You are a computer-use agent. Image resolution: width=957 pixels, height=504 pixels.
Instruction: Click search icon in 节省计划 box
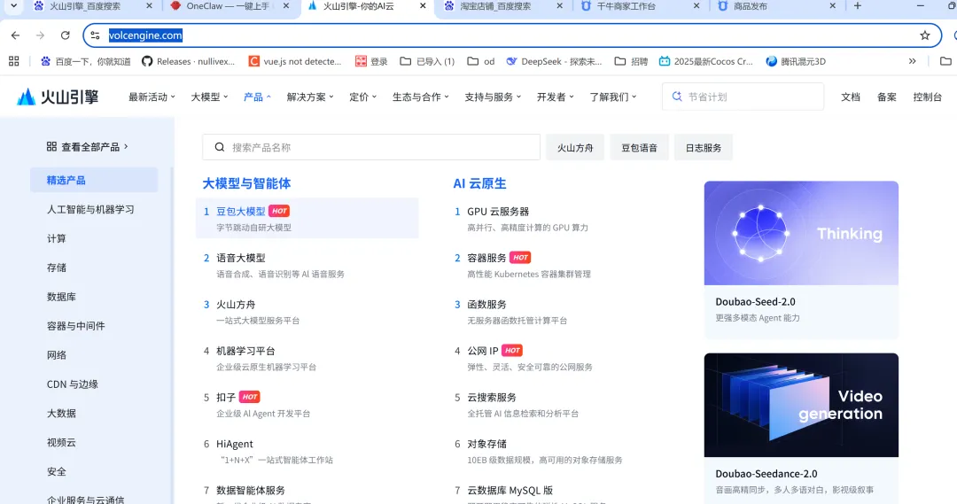pyautogui.click(x=676, y=97)
